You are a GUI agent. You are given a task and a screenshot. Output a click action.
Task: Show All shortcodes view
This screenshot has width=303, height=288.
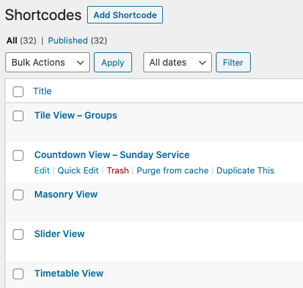[x=12, y=41]
